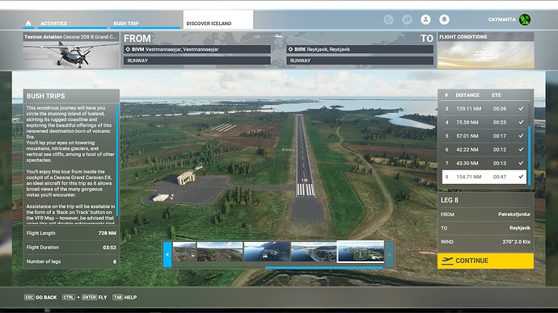Select the third screenshot thumbnail in gallery

tap(267, 252)
